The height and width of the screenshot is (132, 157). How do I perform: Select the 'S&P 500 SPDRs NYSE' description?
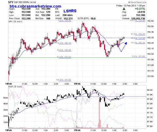tap(25, 2)
